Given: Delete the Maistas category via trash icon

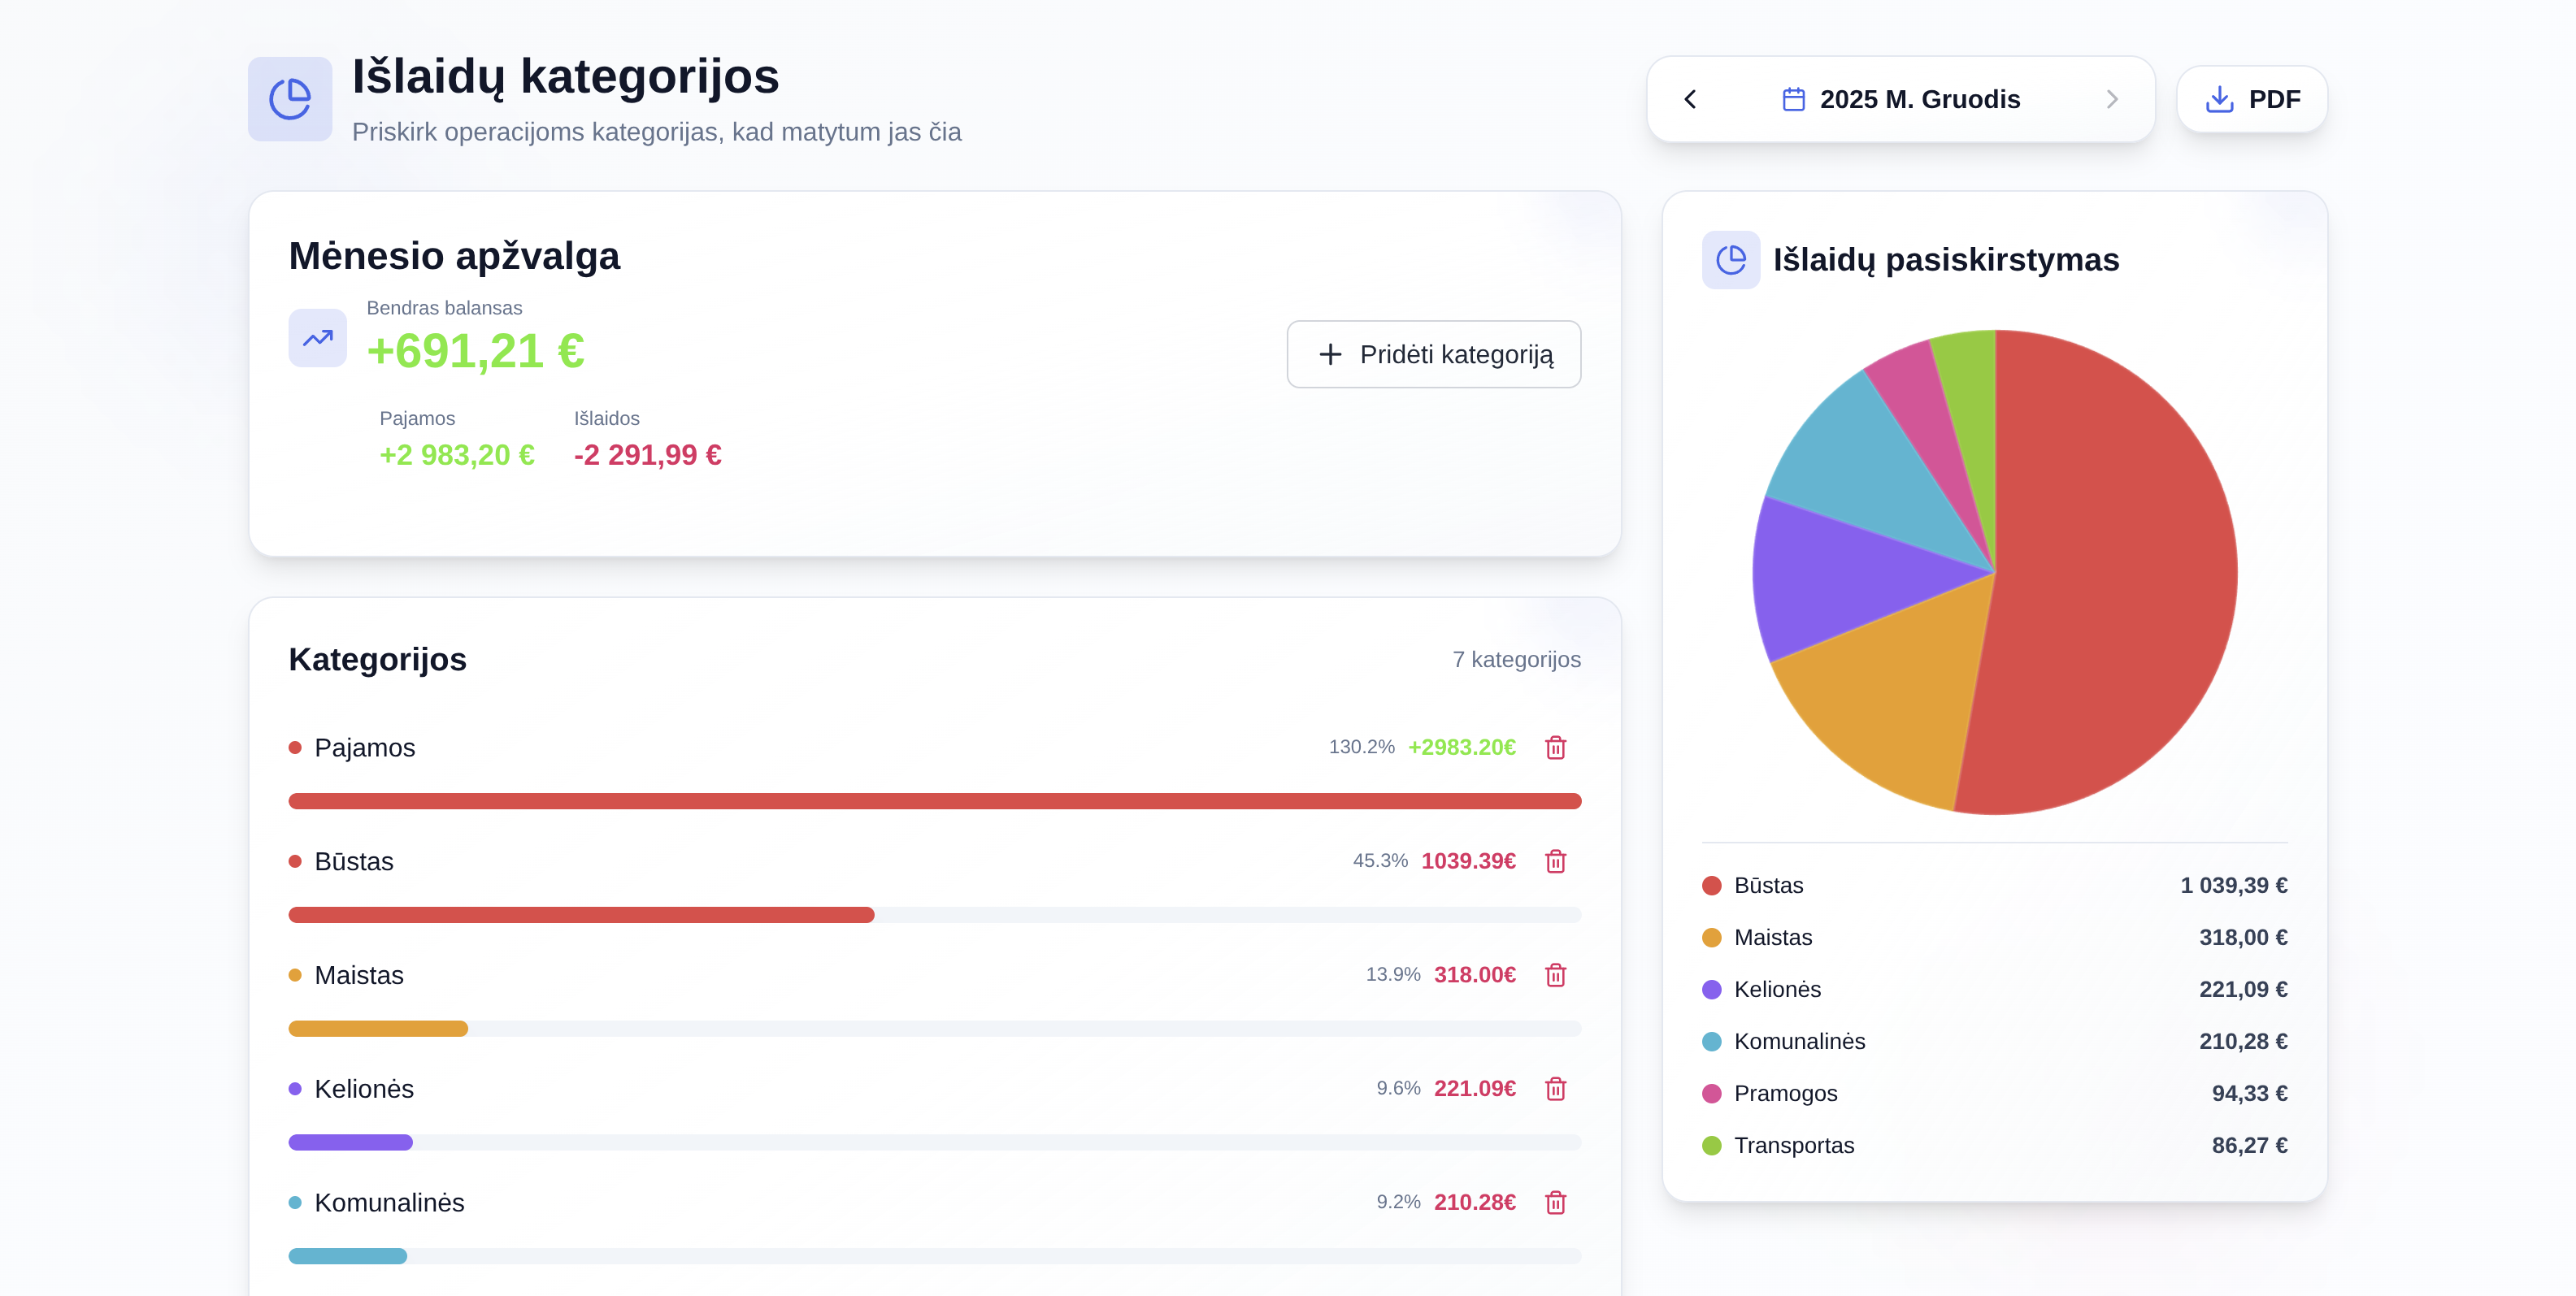Looking at the screenshot, I should (x=1556, y=975).
